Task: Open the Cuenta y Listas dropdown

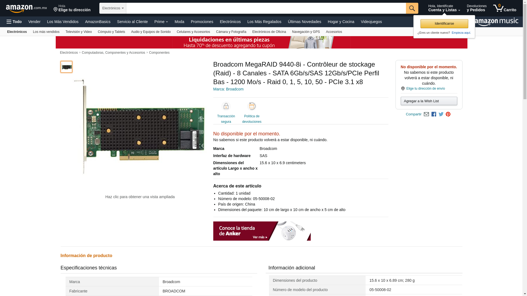Action: point(444,8)
